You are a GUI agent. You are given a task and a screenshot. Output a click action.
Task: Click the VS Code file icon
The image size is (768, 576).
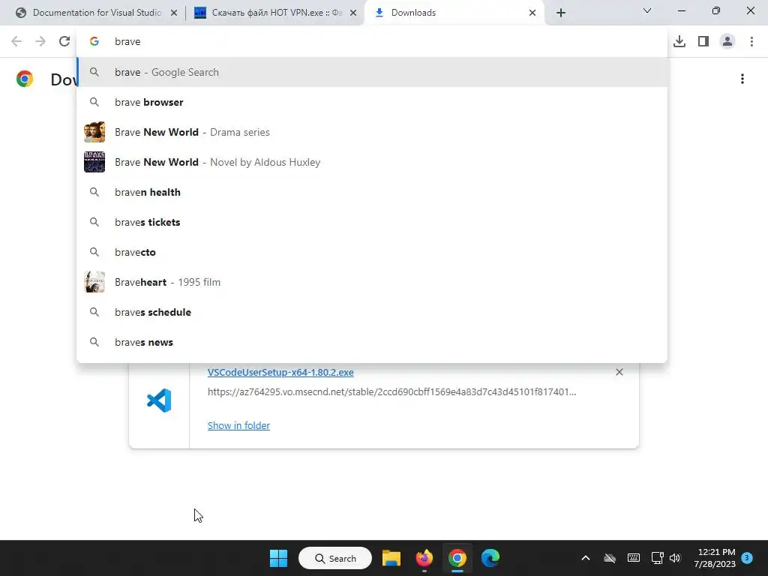159,400
